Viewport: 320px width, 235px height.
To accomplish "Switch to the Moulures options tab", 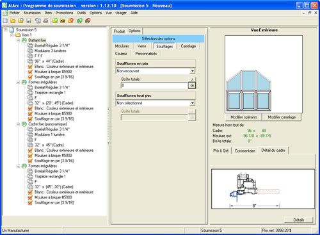I will pyautogui.click(x=122, y=46).
